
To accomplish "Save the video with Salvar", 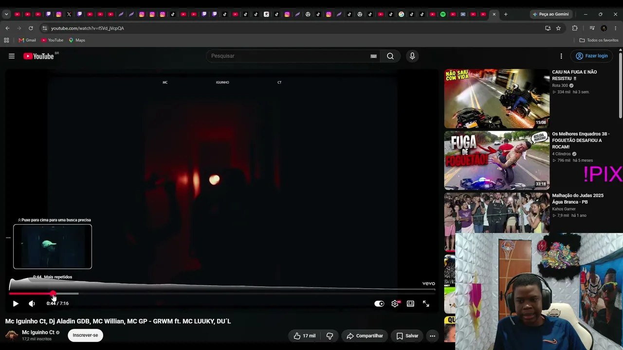I will point(407,336).
